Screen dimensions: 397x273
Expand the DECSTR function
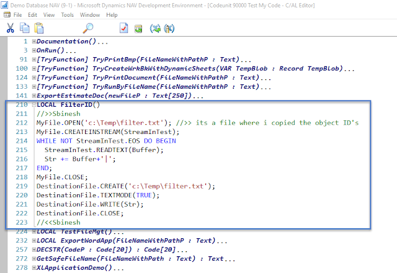[34, 249]
